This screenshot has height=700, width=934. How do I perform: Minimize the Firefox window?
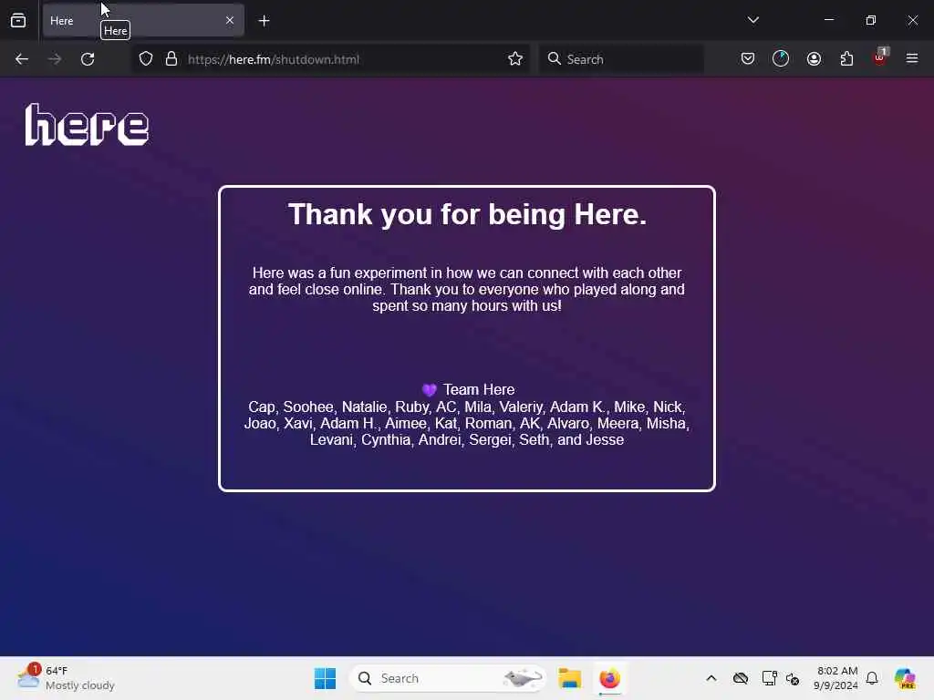[828, 20]
